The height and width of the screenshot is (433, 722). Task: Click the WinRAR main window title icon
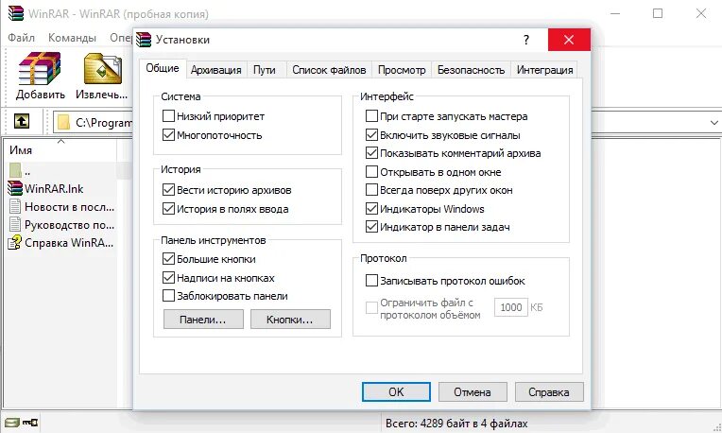[x=16, y=13]
